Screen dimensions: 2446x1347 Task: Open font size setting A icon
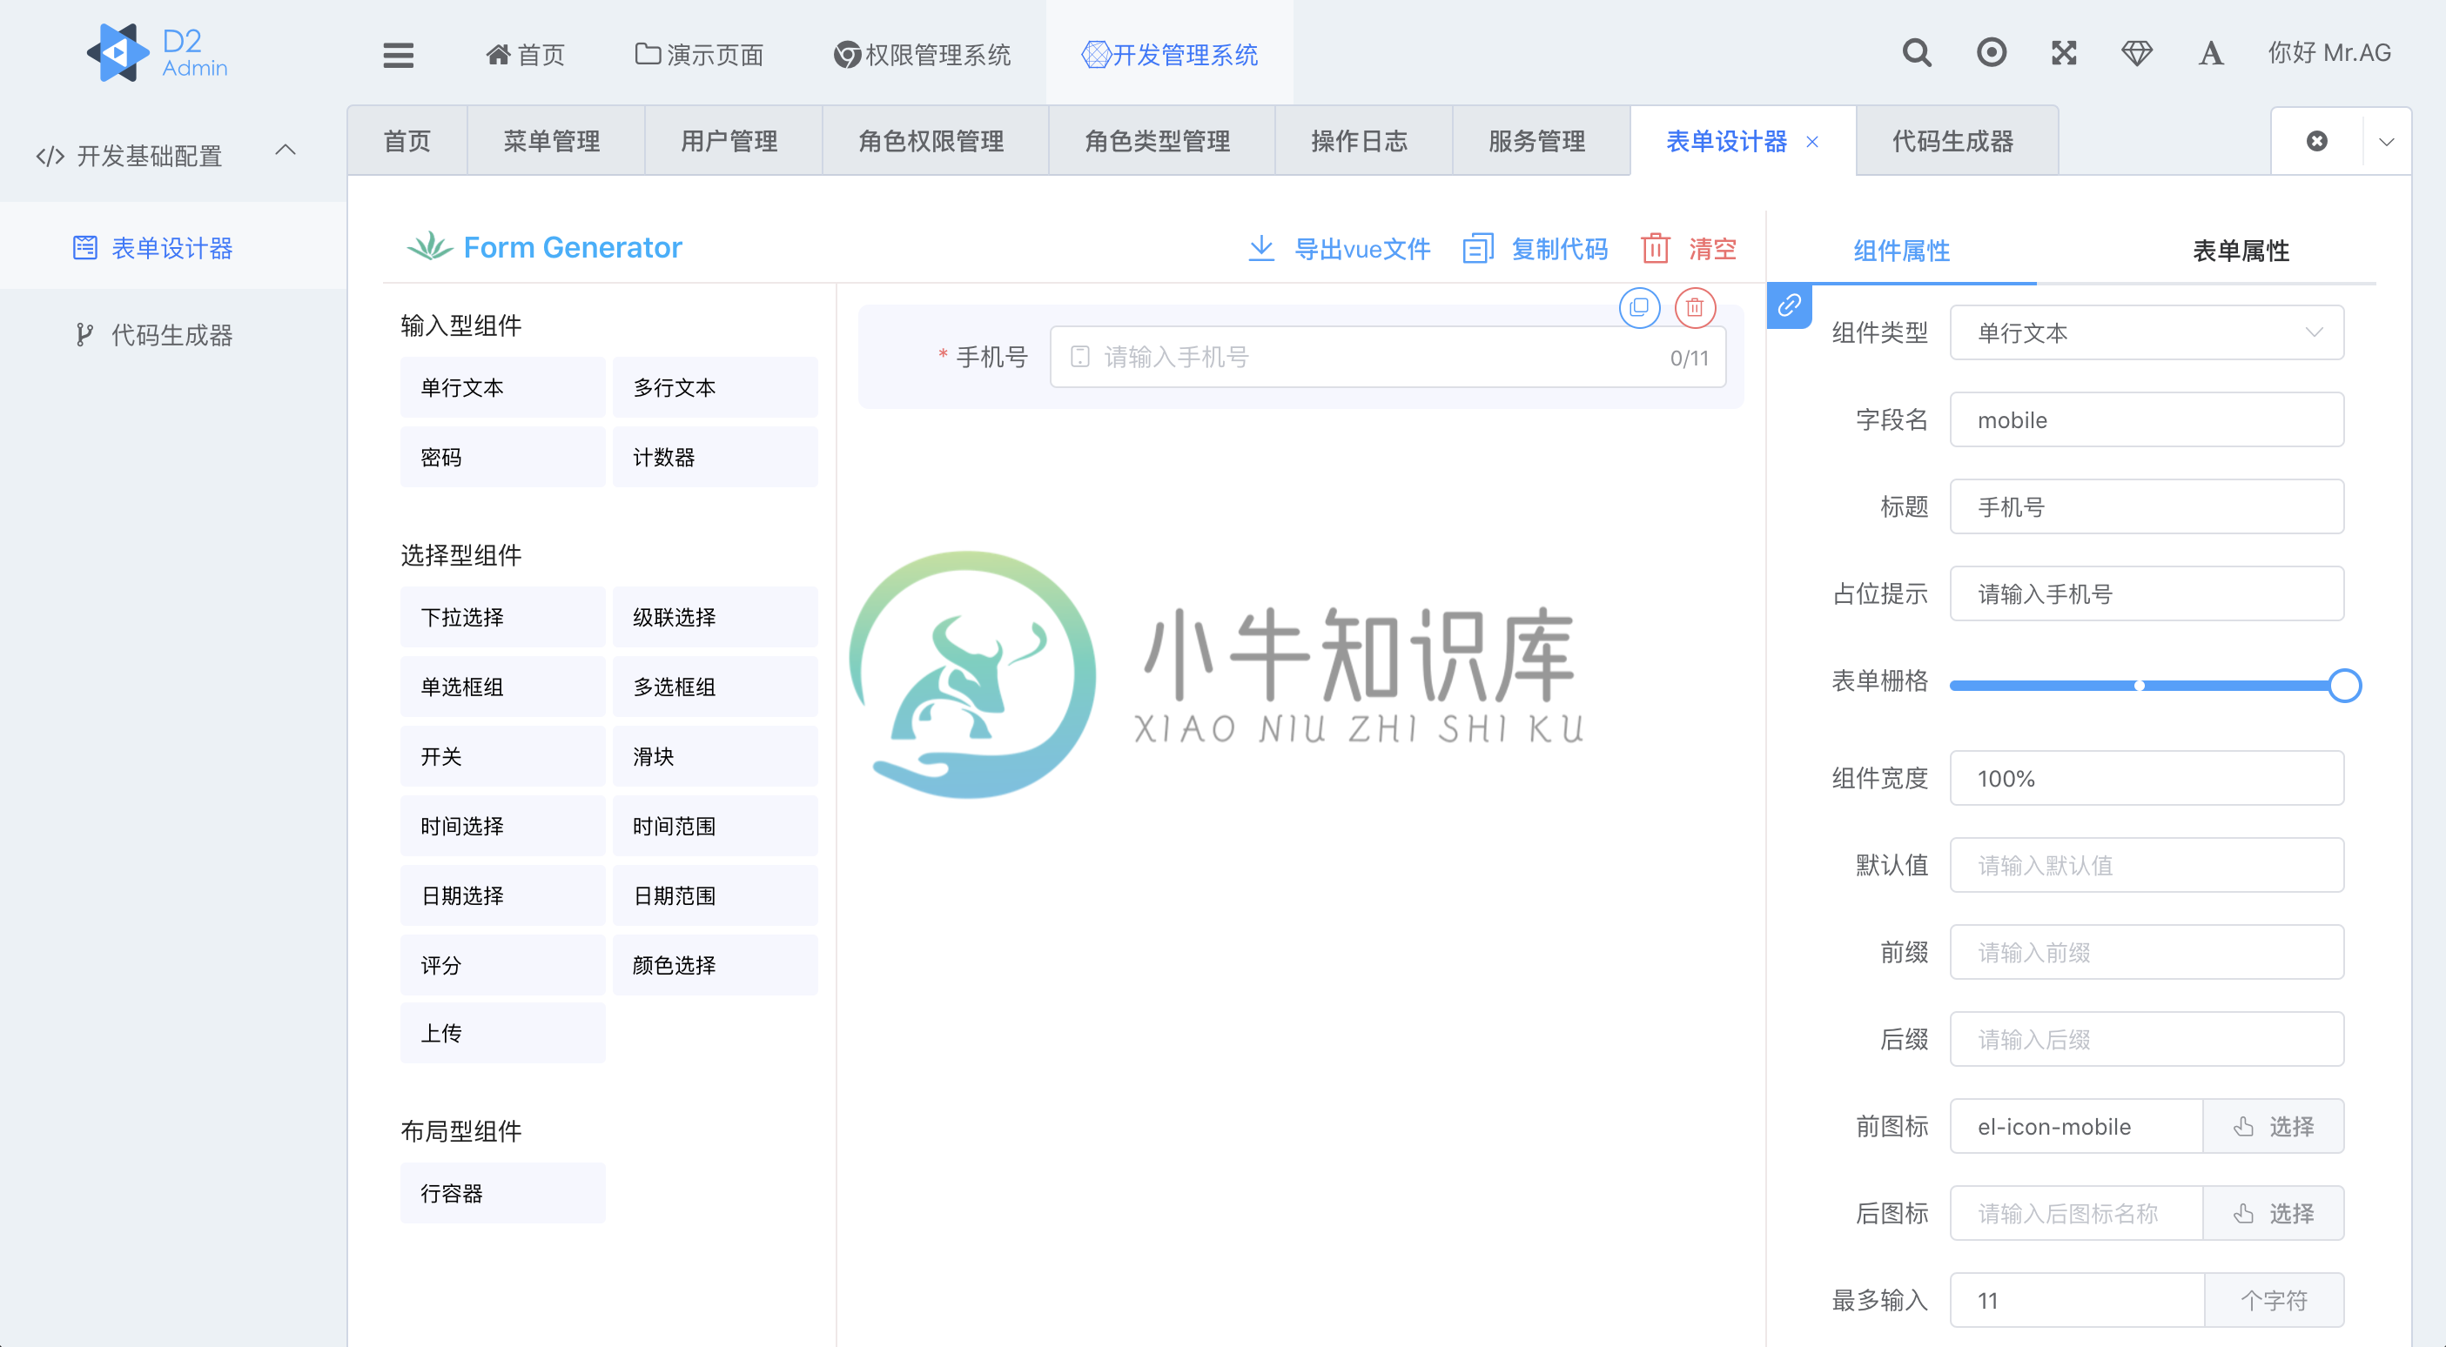click(2210, 53)
